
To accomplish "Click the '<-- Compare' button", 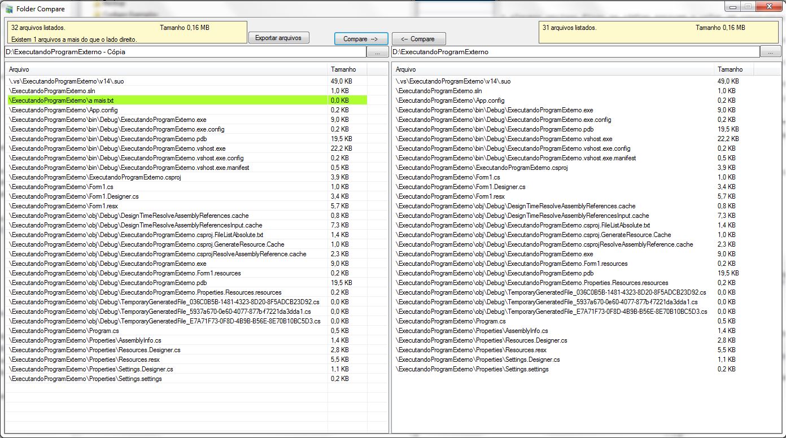I will pyautogui.click(x=418, y=39).
